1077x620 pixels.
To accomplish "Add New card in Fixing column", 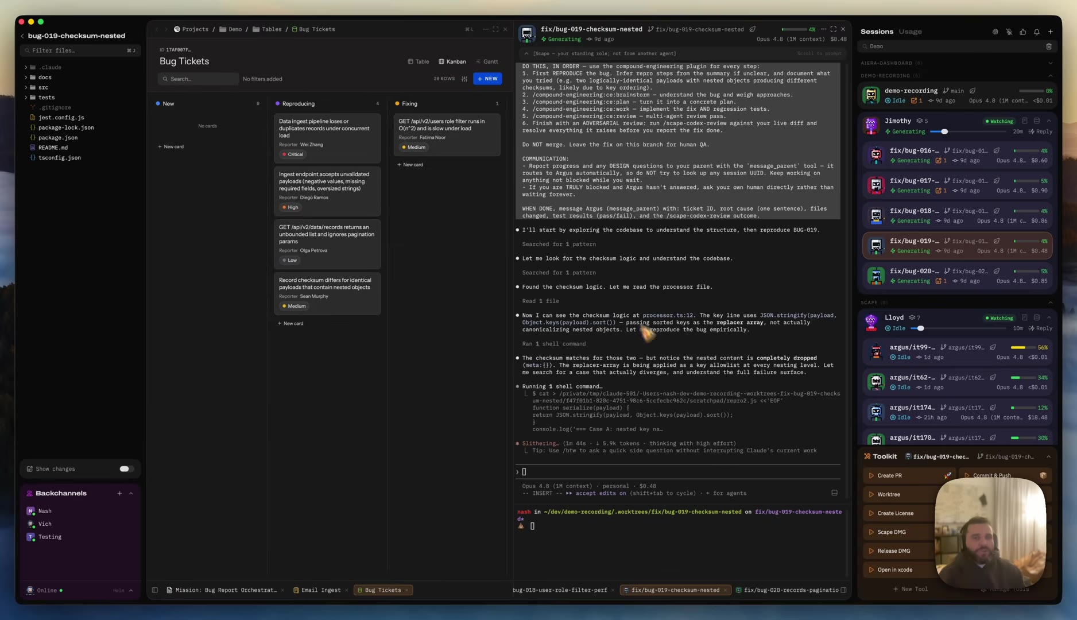I will coord(410,165).
